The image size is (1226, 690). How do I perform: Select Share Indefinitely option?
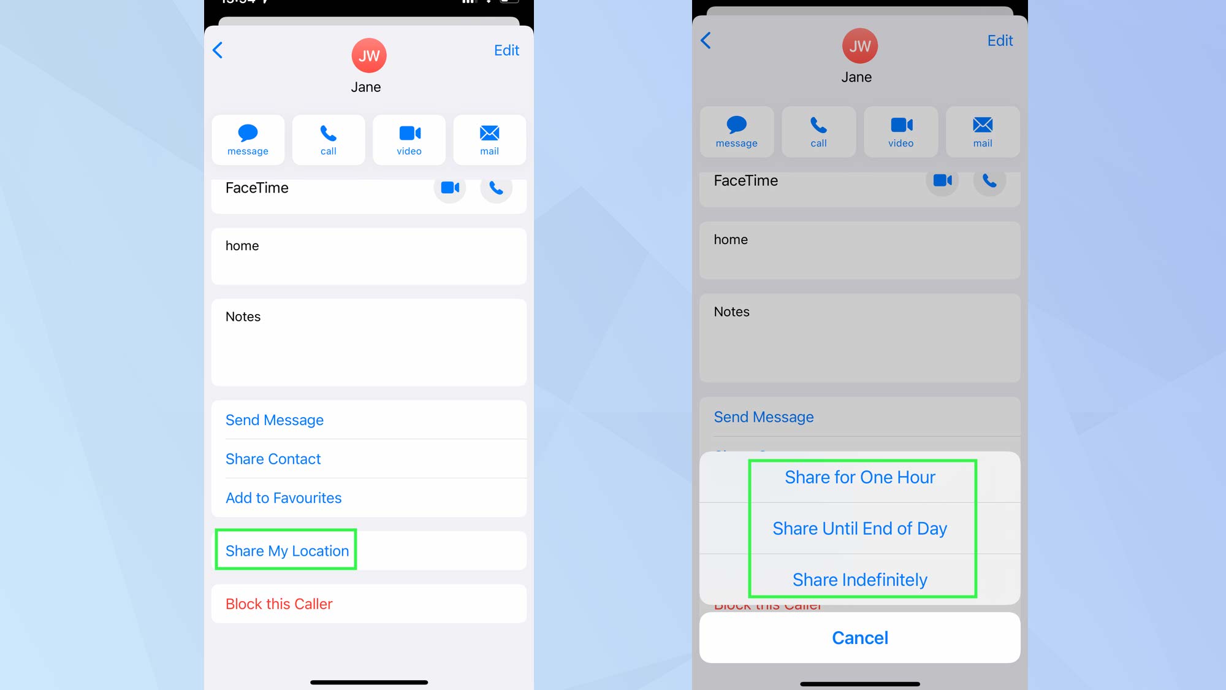tap(859, 580)
